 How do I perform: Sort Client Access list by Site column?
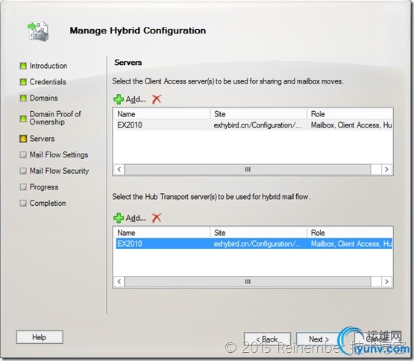(x=259, y=114)
